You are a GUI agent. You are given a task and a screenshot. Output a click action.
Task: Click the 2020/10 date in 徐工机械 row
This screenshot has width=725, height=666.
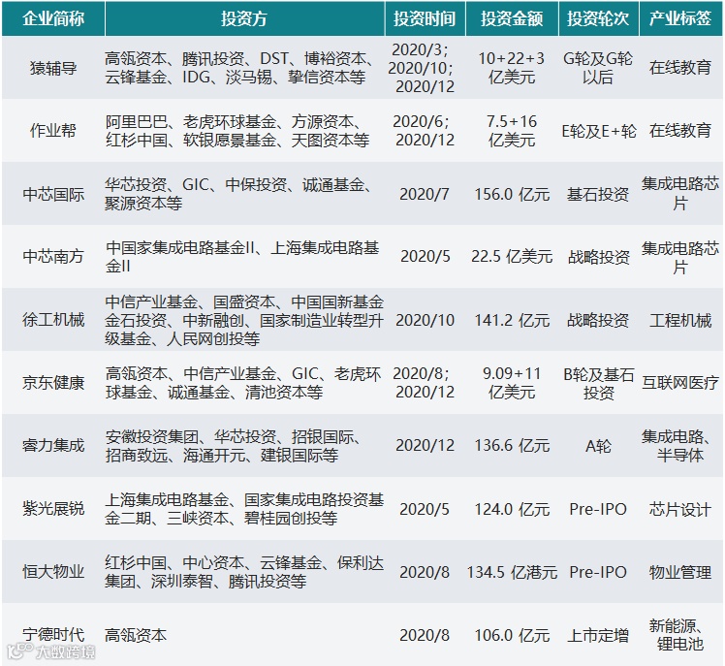[x=425, y=320]
